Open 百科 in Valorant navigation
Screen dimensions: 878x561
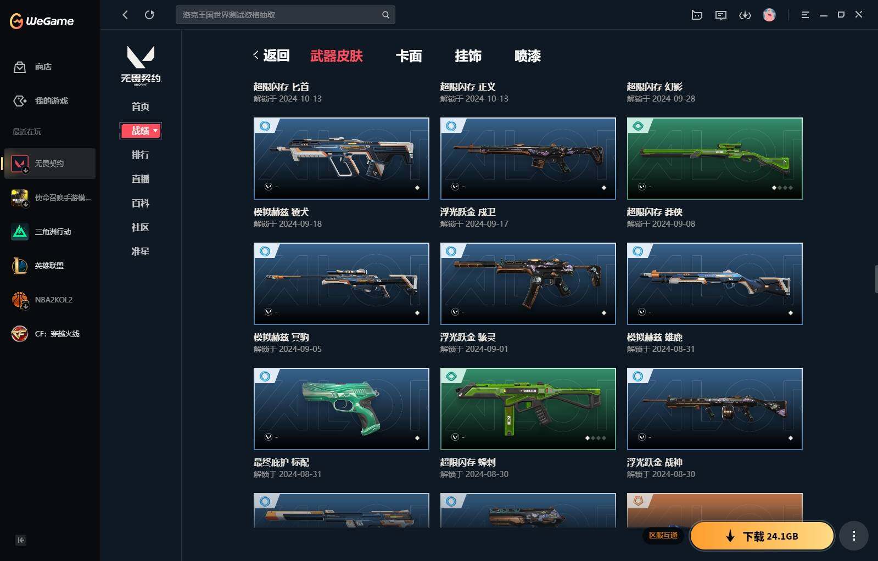[141, 203]
